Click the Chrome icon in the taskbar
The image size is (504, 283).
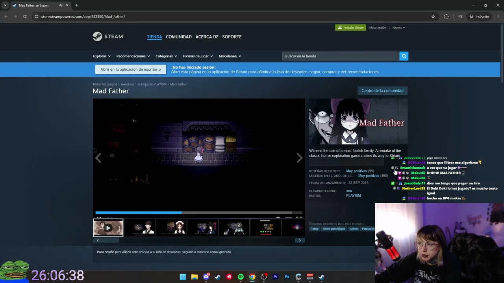(x=252, y=277)
